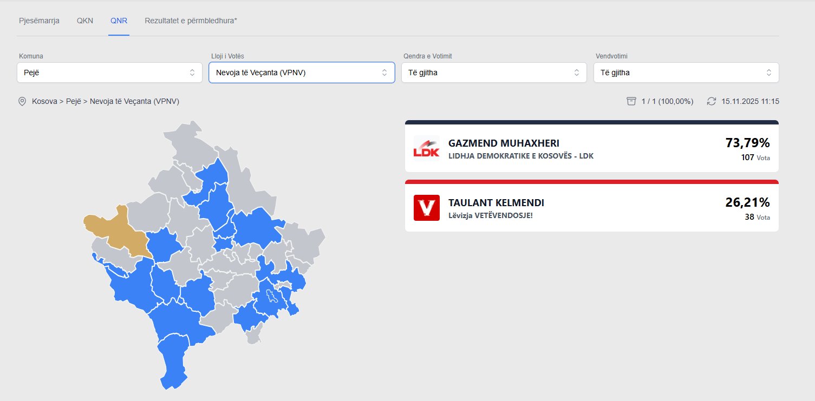This screenshot has width=815, height=401.
Task: Click the southernmost blue municipality on the map
Action: click(173, 363)
